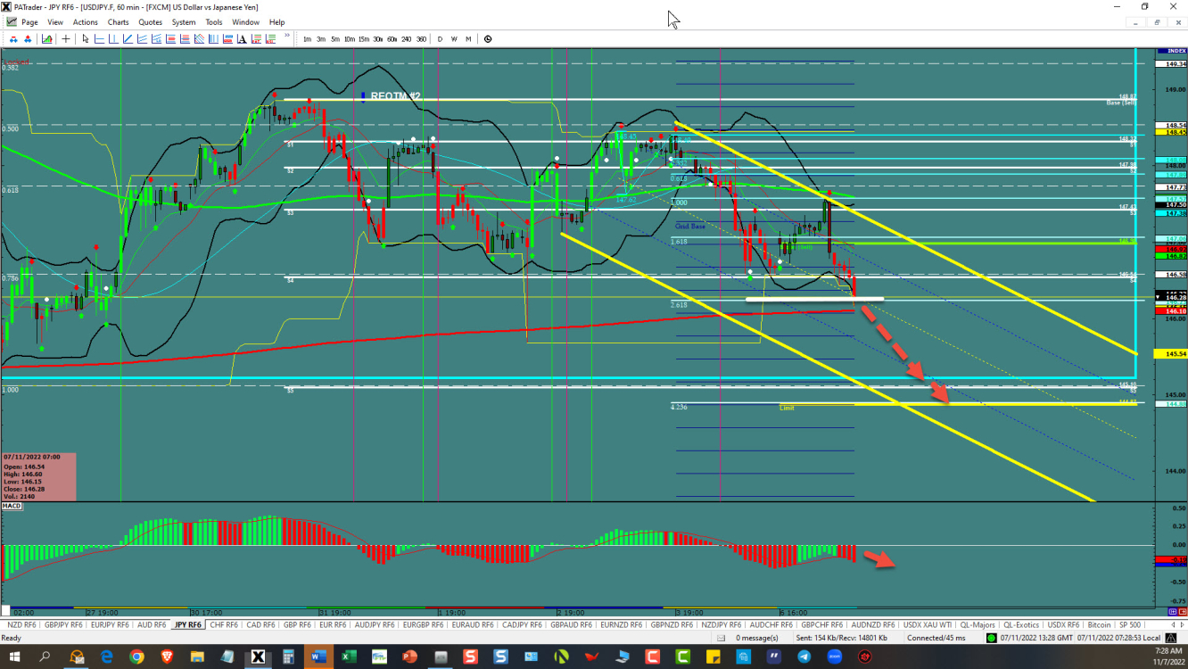Open the Window menu
Screen dimensions: 1188x669
(x=245, y=22)
